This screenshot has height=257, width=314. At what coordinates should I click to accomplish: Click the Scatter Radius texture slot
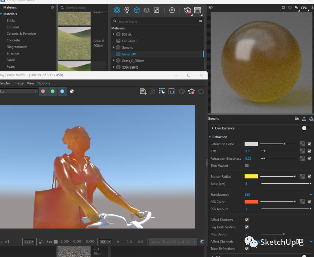302,176
